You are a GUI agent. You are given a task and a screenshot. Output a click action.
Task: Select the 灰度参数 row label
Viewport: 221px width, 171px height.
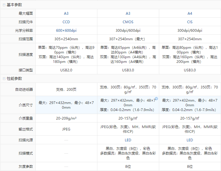point(26,167)
